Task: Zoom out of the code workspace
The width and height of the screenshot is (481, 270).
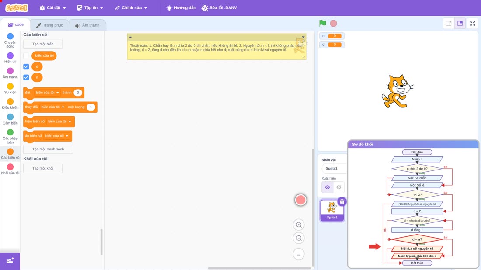Action: 299,239
